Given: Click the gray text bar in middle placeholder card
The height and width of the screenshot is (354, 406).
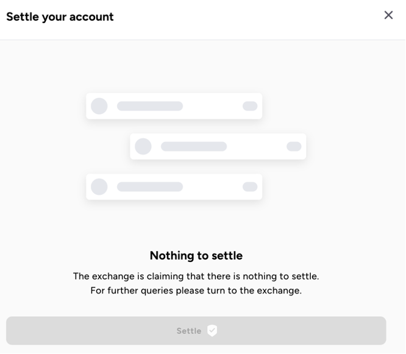Looking at the screenshot, I should point(194,146).
